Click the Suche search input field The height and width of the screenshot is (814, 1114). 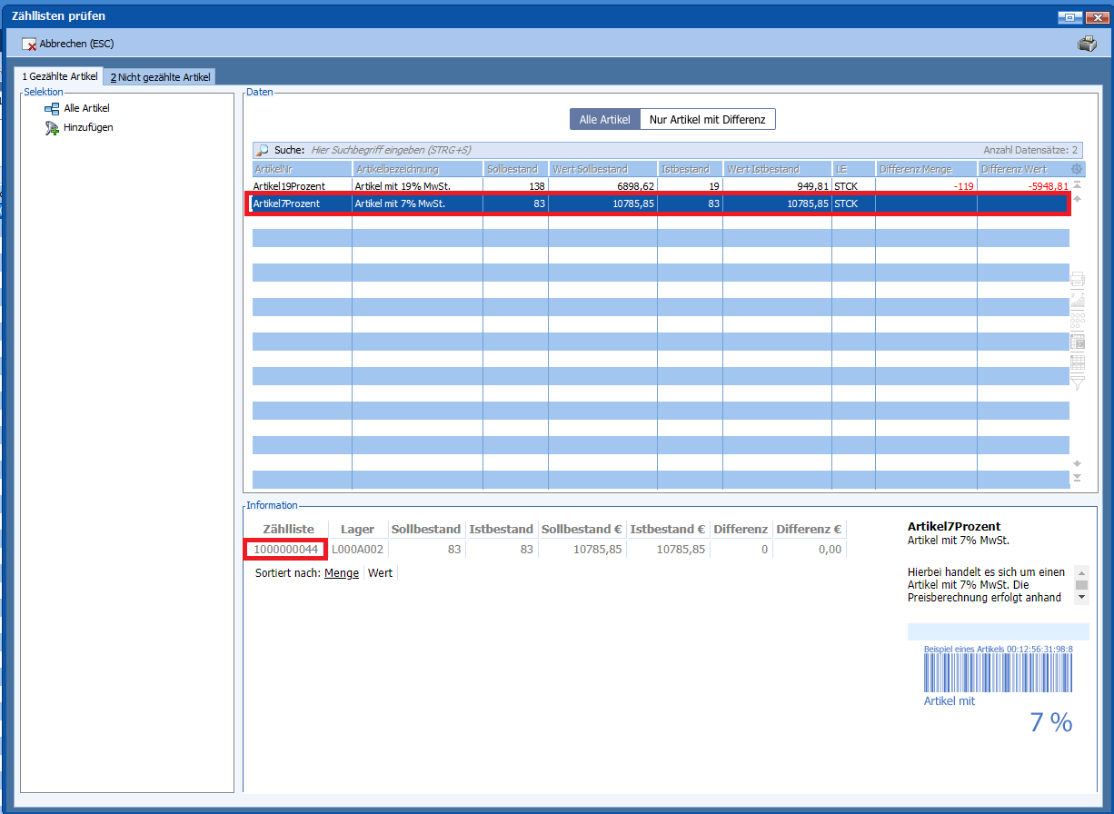(x=636, y=150)
